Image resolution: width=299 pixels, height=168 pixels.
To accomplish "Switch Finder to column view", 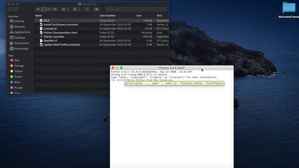I will pos(50,9).
